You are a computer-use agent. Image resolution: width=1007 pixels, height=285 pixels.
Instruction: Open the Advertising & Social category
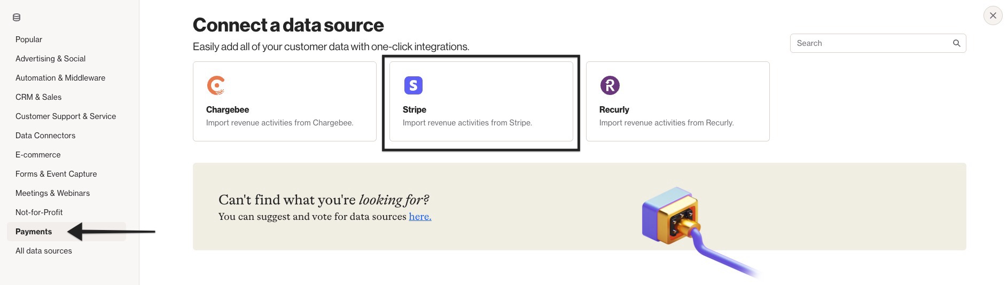coord(50,59)
